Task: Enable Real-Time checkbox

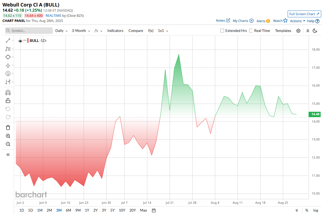Action: 251,31
